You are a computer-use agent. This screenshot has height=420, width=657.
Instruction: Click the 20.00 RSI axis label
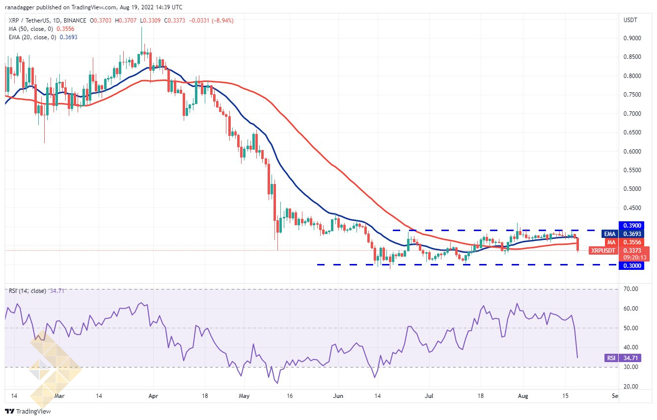point(630,387)
